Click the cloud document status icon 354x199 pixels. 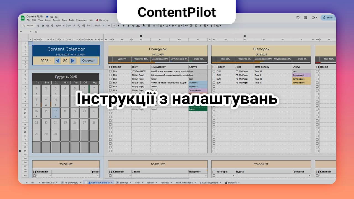click(56, 17)
